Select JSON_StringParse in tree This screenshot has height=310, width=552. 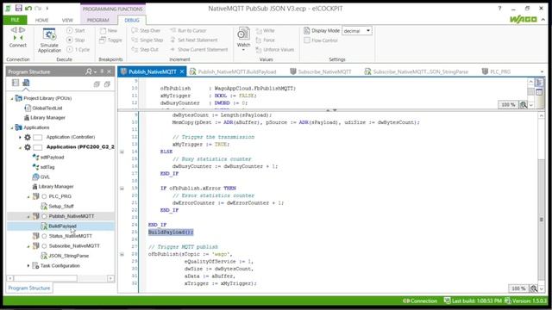click(x=68, y=256)
